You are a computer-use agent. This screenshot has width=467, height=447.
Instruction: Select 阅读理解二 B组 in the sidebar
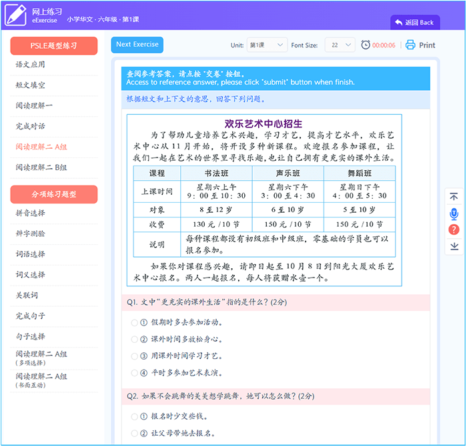[41, 167]
